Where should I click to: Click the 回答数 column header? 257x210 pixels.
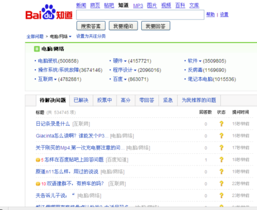point(206,112)
